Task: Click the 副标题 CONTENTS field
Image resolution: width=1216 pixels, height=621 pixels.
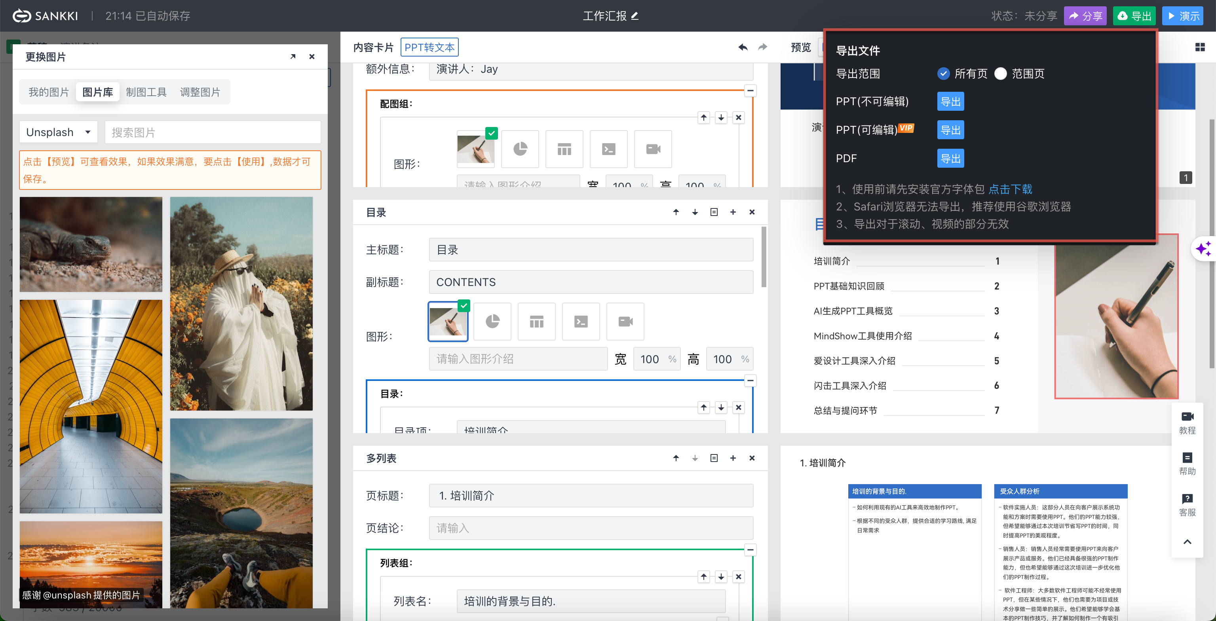Action: (591, 282)
